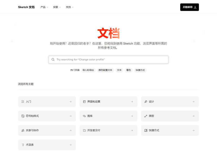
Task: Click inside the documentation search field
Action: click(x=108, y=59)
